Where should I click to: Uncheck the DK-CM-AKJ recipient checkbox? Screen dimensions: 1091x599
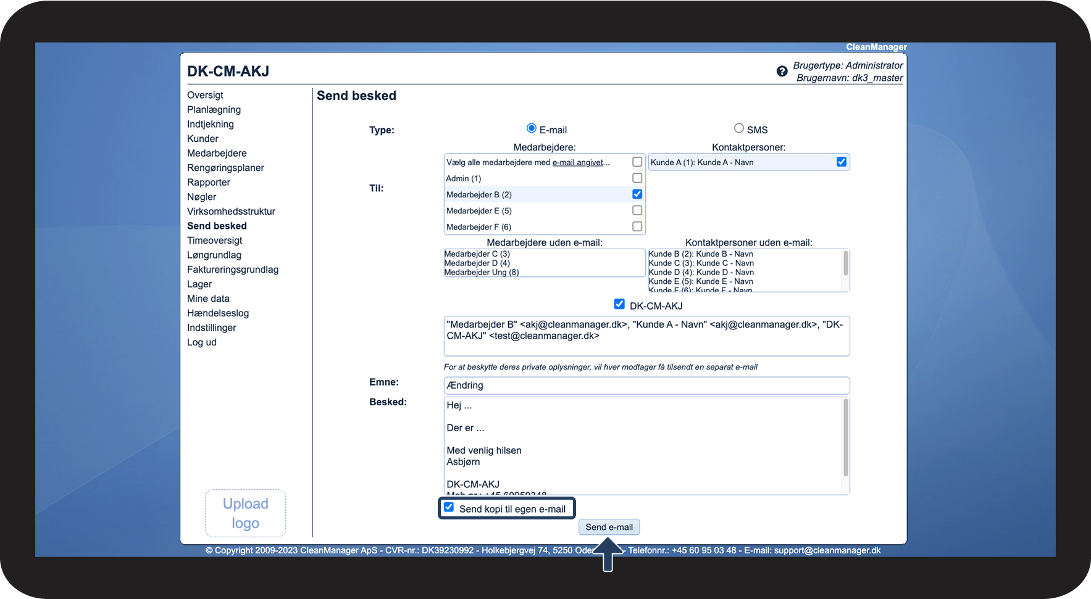619,304
